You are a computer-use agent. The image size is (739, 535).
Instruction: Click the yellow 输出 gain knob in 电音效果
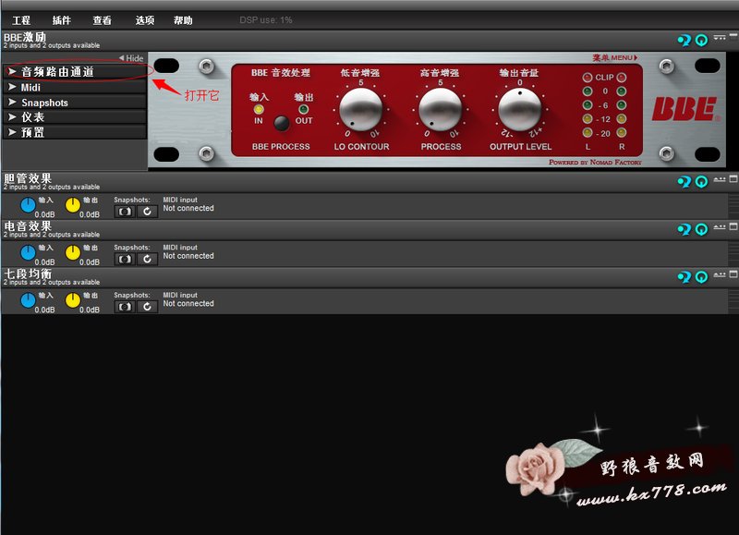[73, 253]
